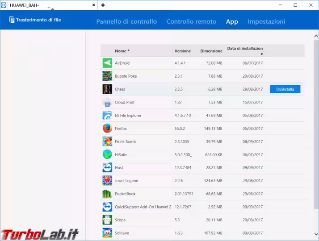Screen dimensions: 319x241
Task: Select the Jewel Legend name text
Action: (x=126, y=181)
